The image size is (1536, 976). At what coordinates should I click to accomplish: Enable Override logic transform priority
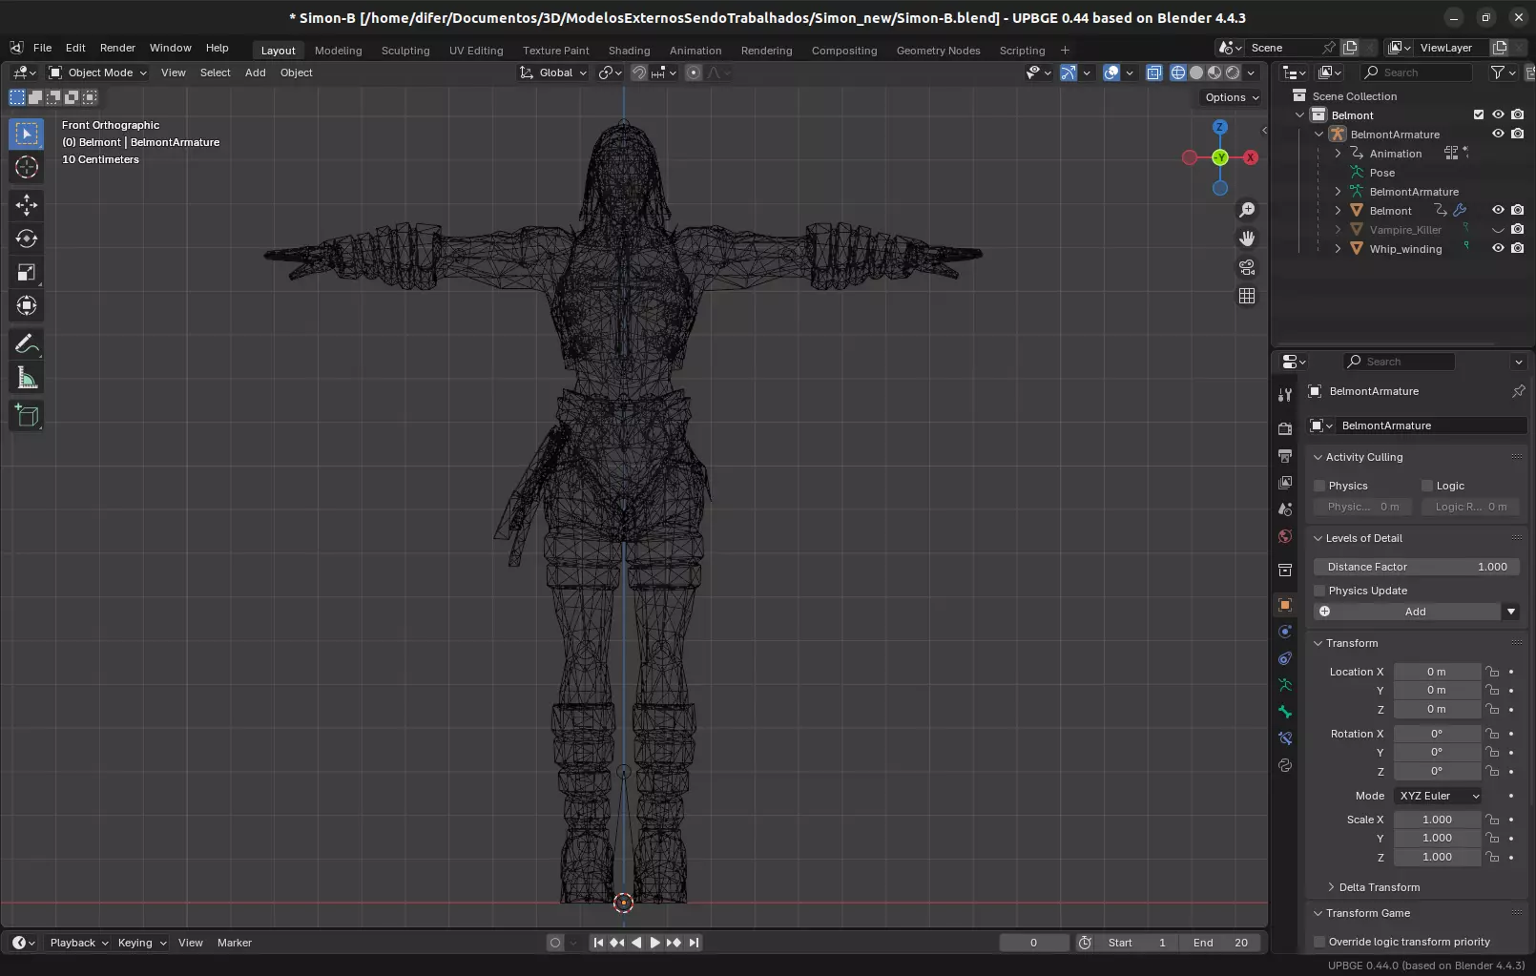click(x=1320, y=942)
